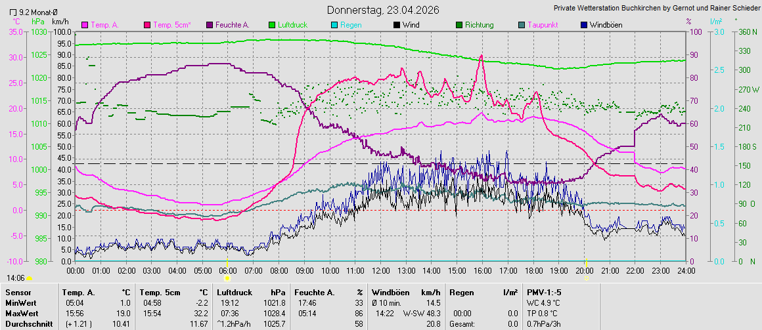Click the 14:06 time indicator at bottom left
762x330 pixels.
tap(16, 278)
